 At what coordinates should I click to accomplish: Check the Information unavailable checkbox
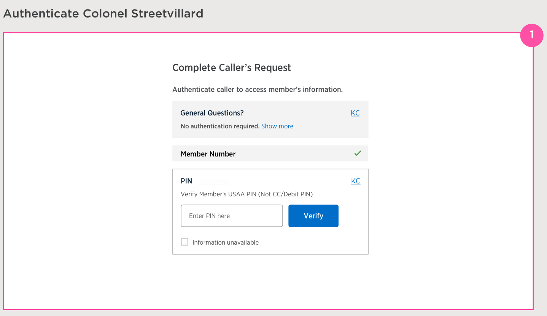tap(184, 242)
